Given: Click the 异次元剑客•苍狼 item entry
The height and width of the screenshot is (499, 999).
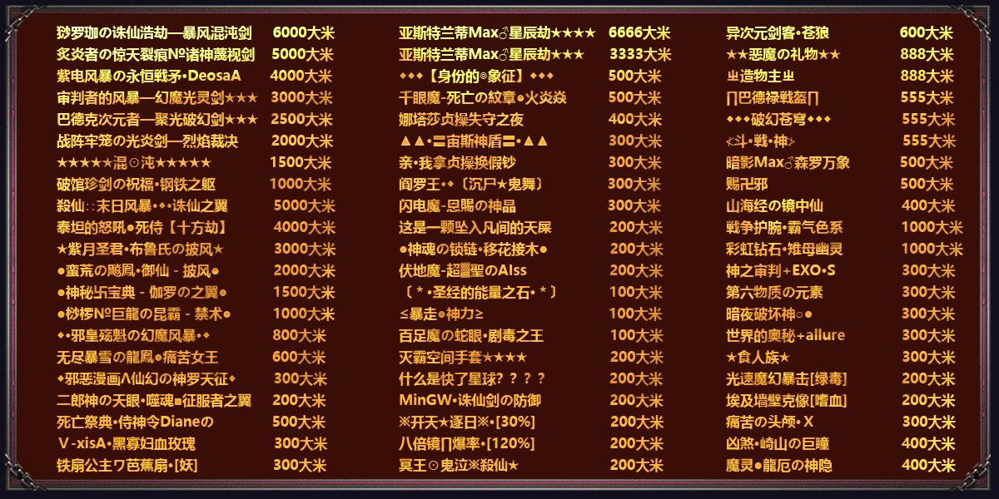Looking at the screenshot, I should tap(778, 33).
